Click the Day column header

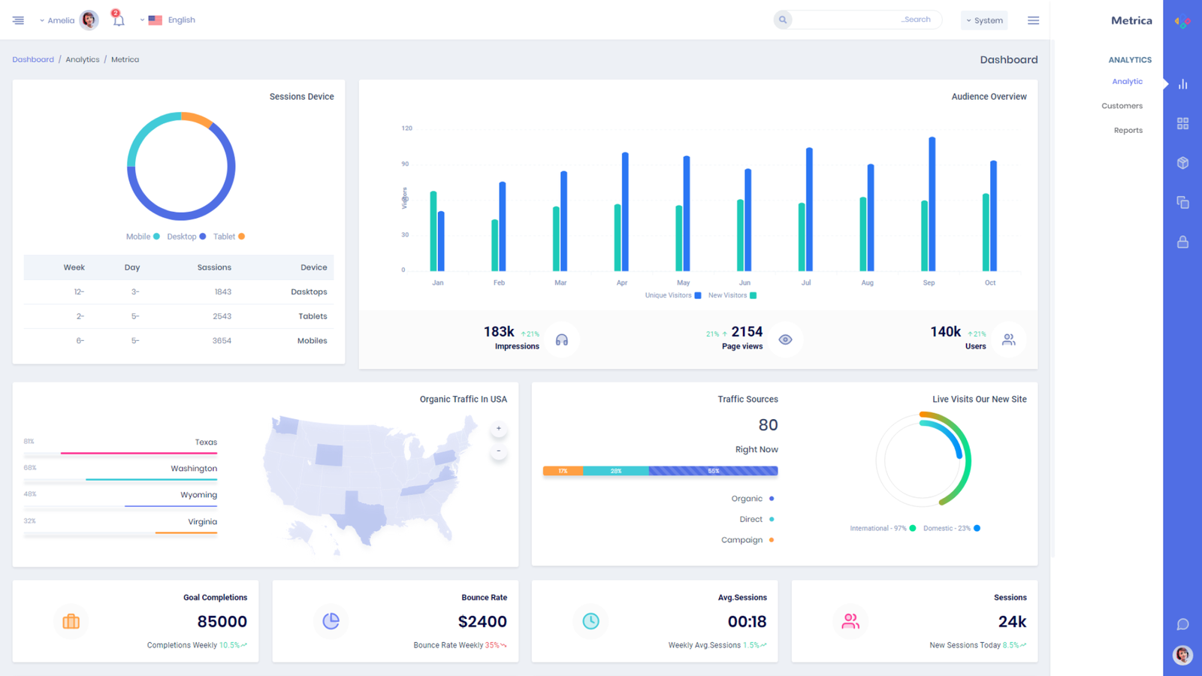[x=132, y=267]
